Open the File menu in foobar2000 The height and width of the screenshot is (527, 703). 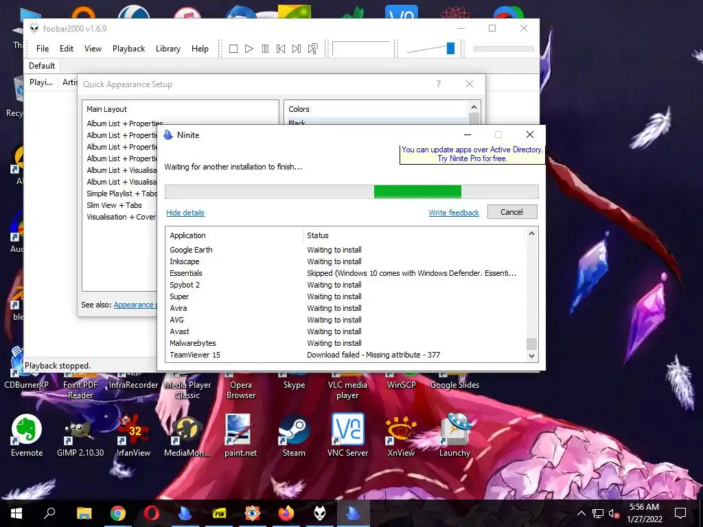point(43,49)
